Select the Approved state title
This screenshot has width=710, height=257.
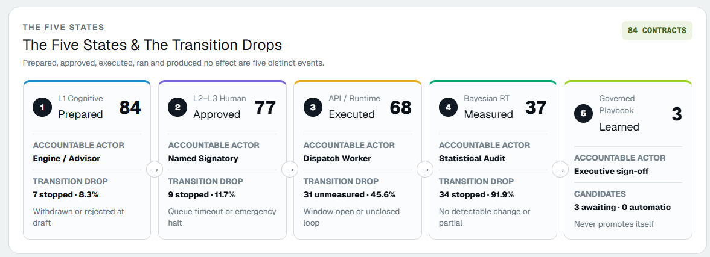pyautogui.click(x=217, y=114)
